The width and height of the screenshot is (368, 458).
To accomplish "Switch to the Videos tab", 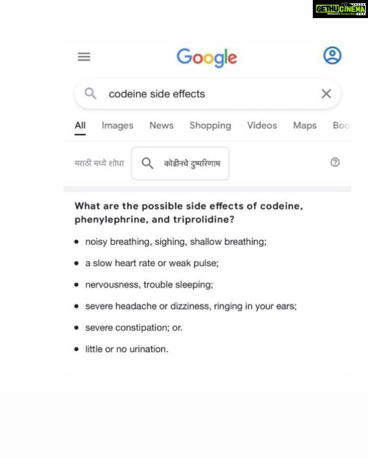I will [x=262, y=125].
